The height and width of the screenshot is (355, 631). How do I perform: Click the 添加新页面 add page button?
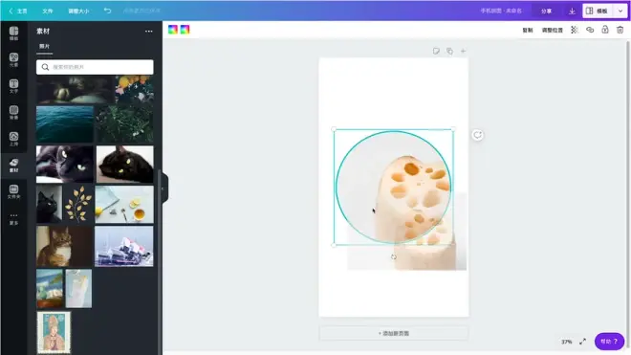394,333
